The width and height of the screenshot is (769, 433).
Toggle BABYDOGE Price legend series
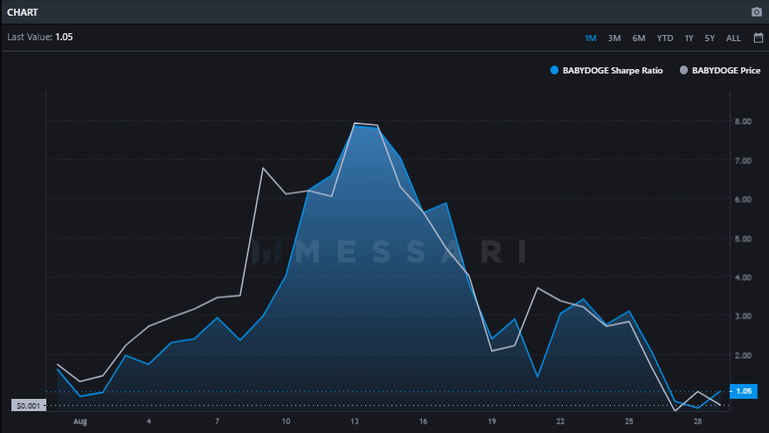(x=720, y=70)
